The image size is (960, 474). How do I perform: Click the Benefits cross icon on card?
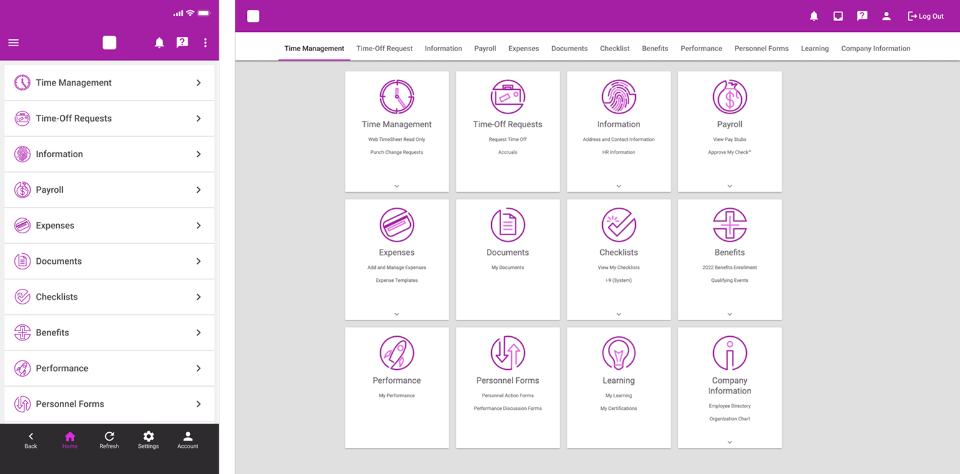point(729,225)
